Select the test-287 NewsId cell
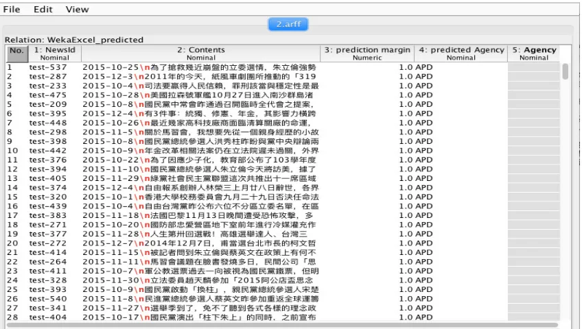Screen dimensions: 582x329 [x=55, y=77]
